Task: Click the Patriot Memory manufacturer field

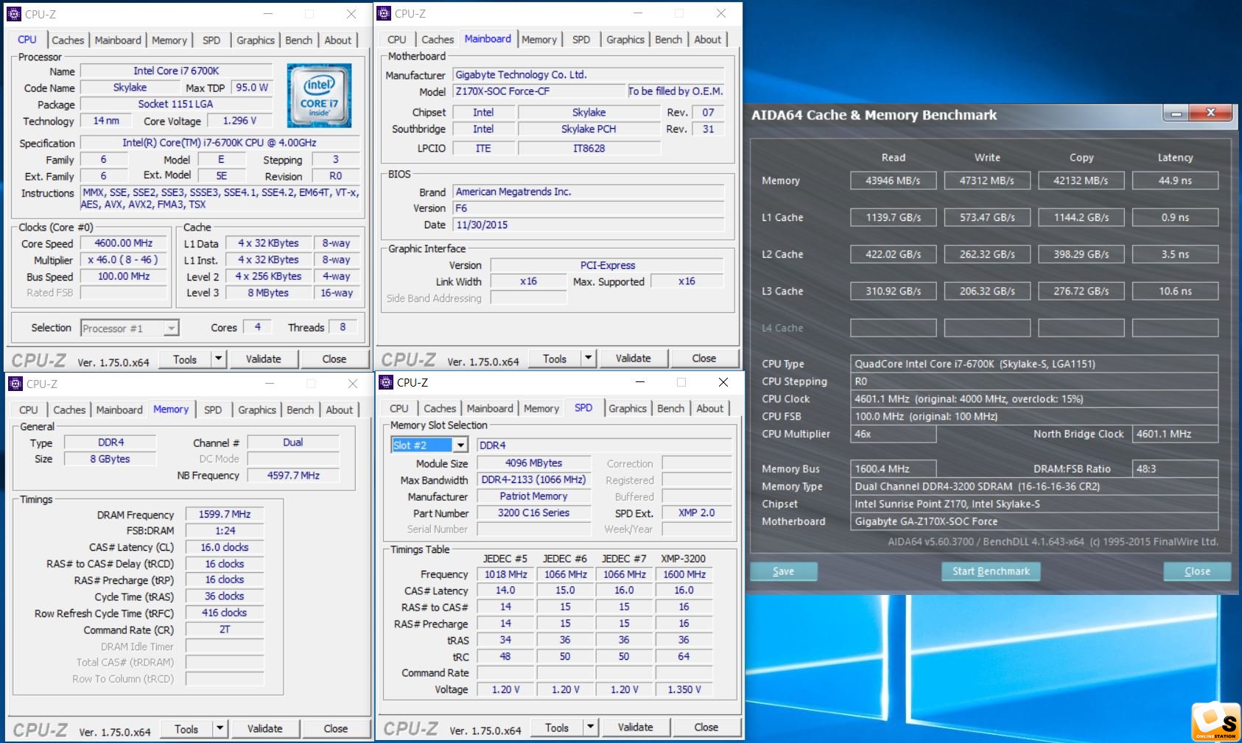Action: click(533, 496)
